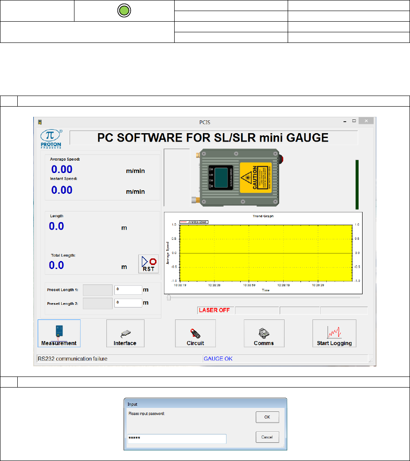The width and height of the screenshot is (410, 461).
Task: Click the Average Speed legend entry
Action: [x=194, y=222]
